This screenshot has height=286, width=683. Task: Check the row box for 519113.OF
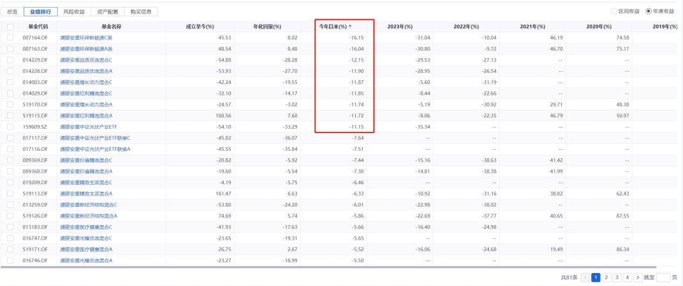10,193
